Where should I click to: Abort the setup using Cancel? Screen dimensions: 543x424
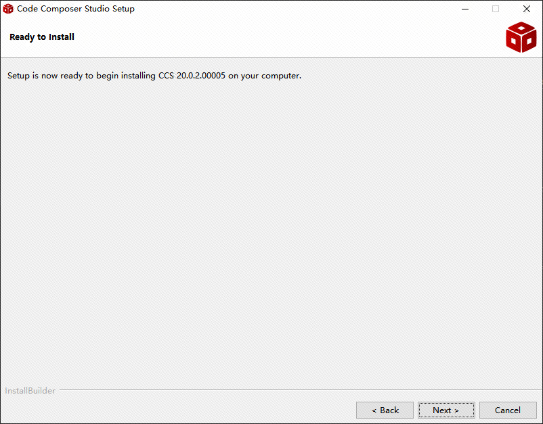pos(508,410)
